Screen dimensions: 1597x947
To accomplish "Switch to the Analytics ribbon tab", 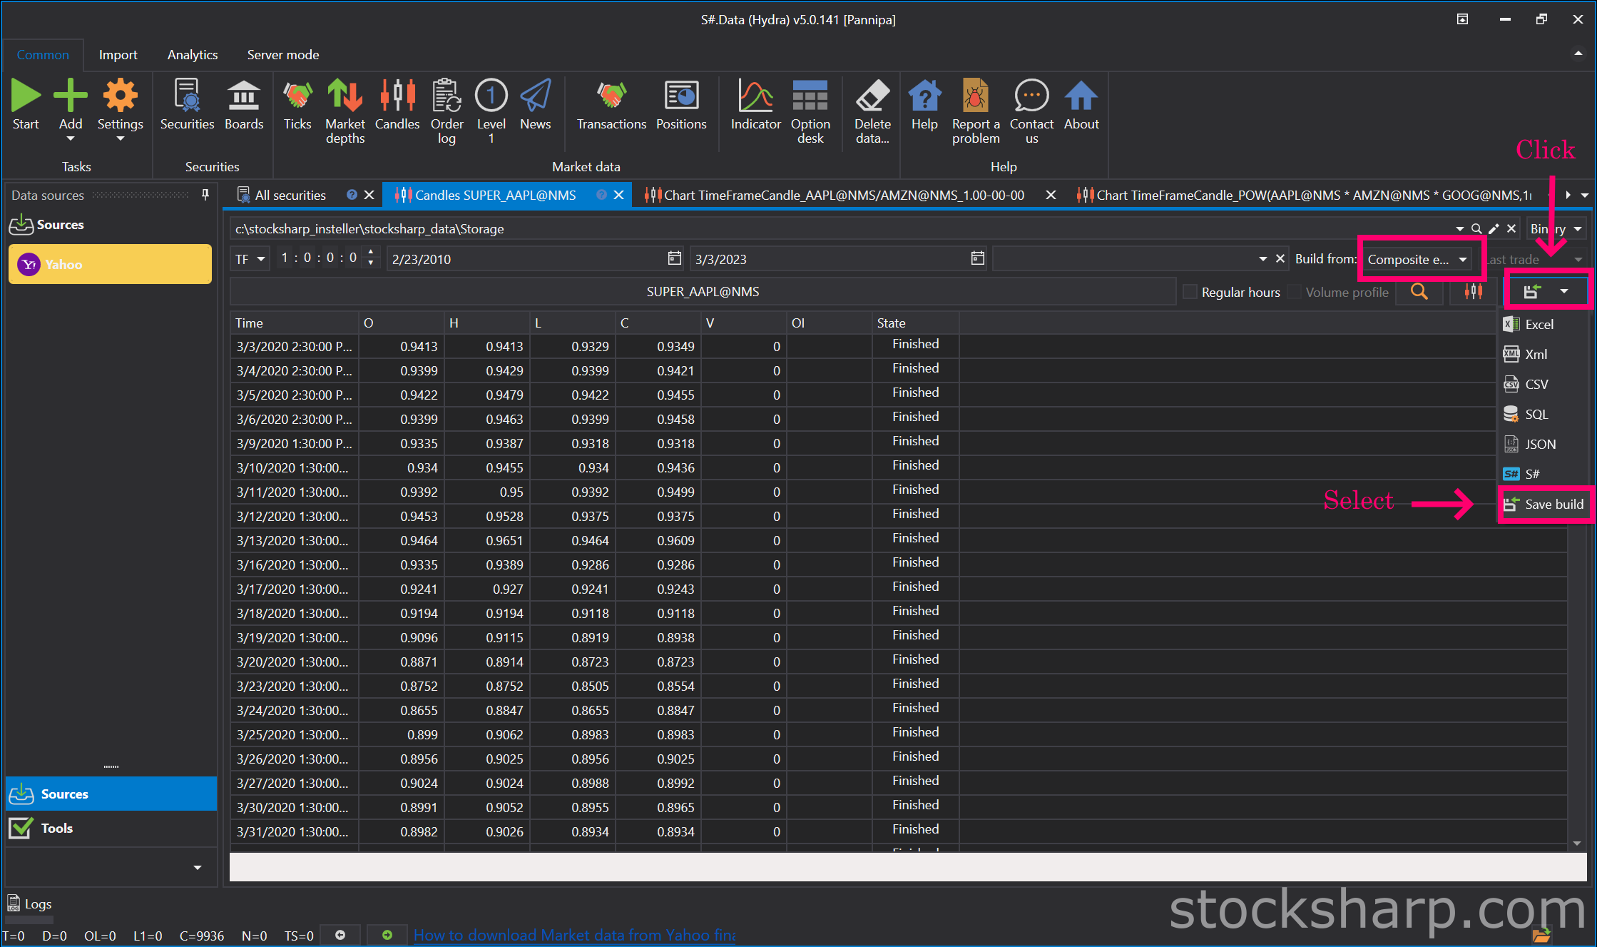I will point(193,55).
